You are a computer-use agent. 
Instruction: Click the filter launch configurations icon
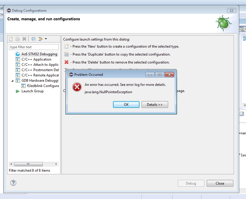tap(40, 39)
